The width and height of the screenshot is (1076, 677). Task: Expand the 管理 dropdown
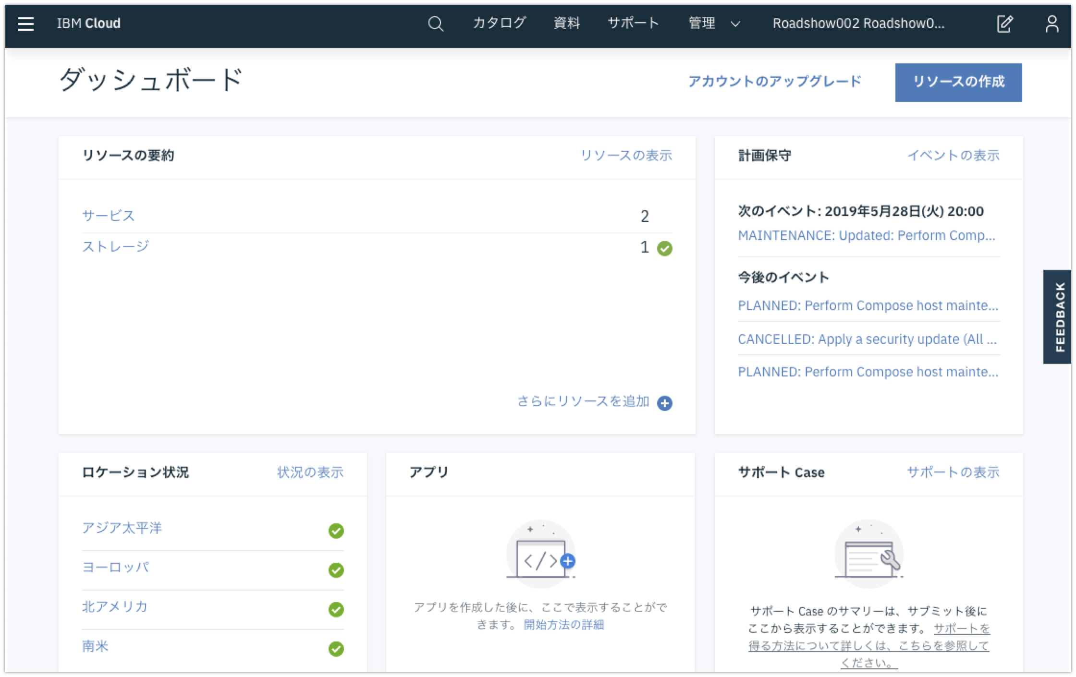tap(714, 23)
